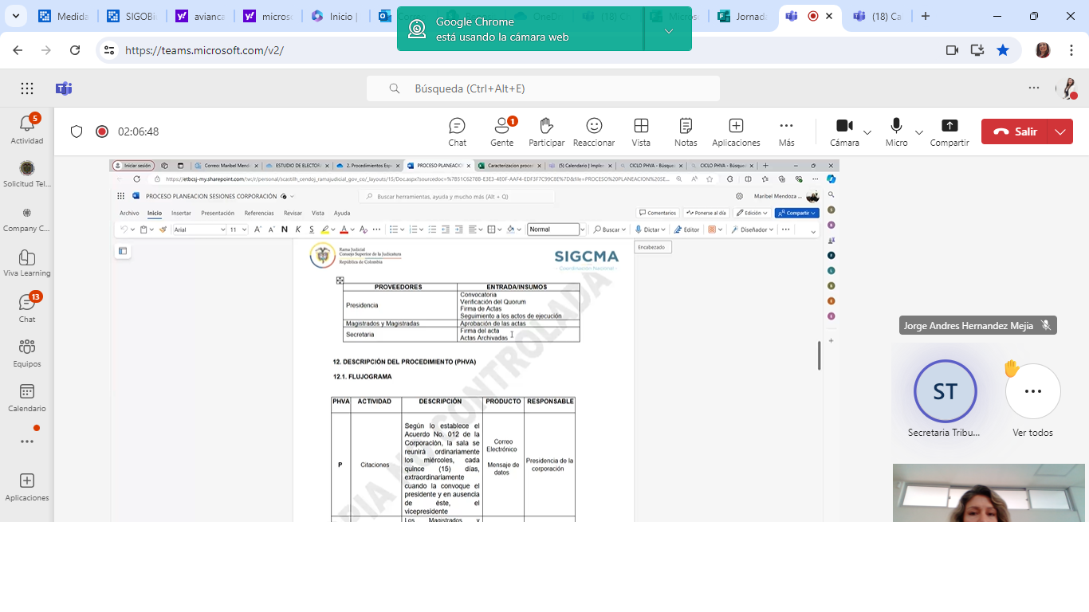
Task: Open Teams settings and more ellipsis
Action: (x=1034, y=88)
